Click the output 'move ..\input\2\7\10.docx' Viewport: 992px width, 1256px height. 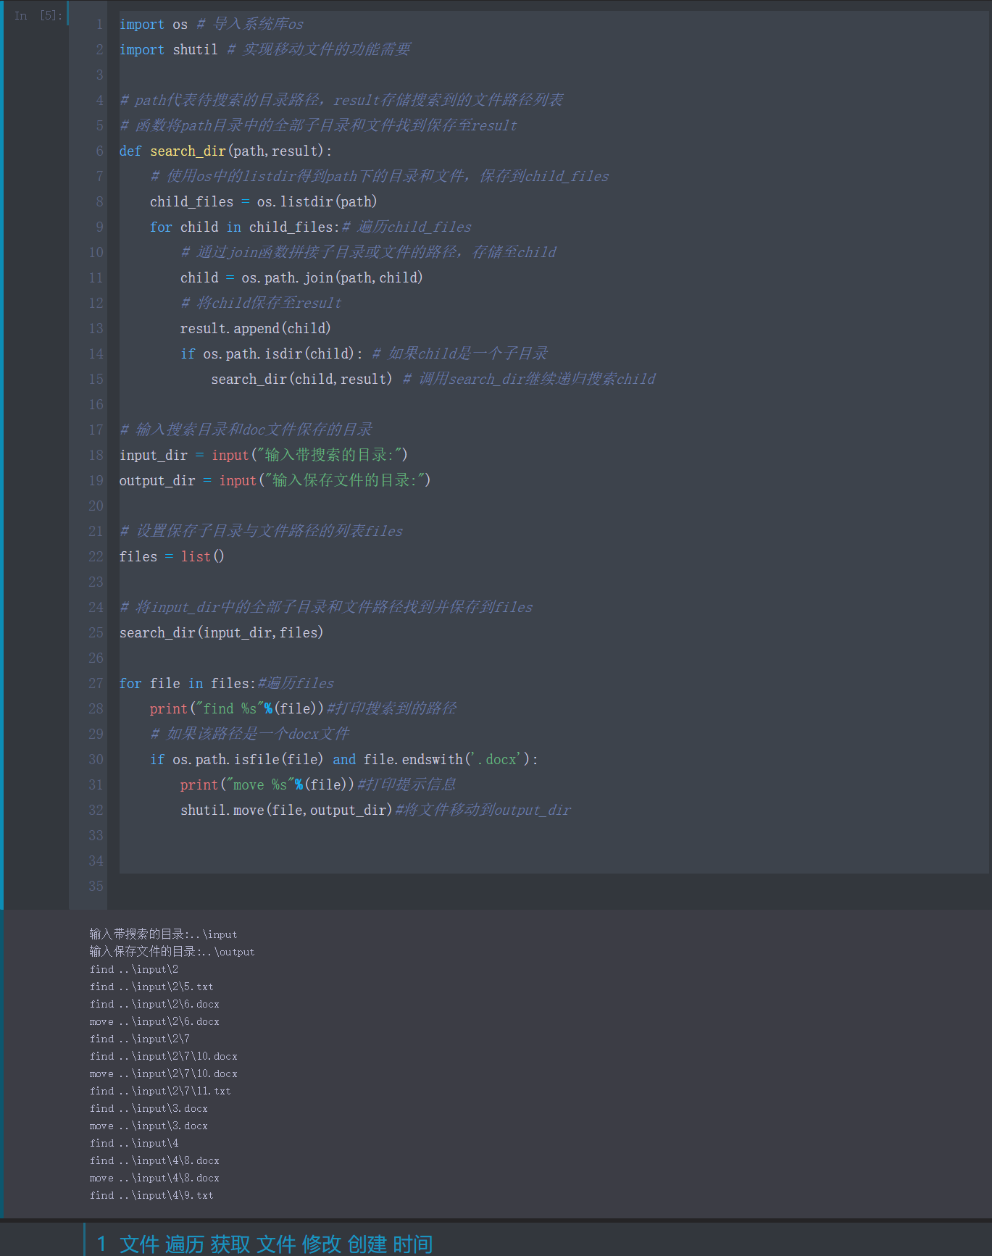(x=164, y=1073)
